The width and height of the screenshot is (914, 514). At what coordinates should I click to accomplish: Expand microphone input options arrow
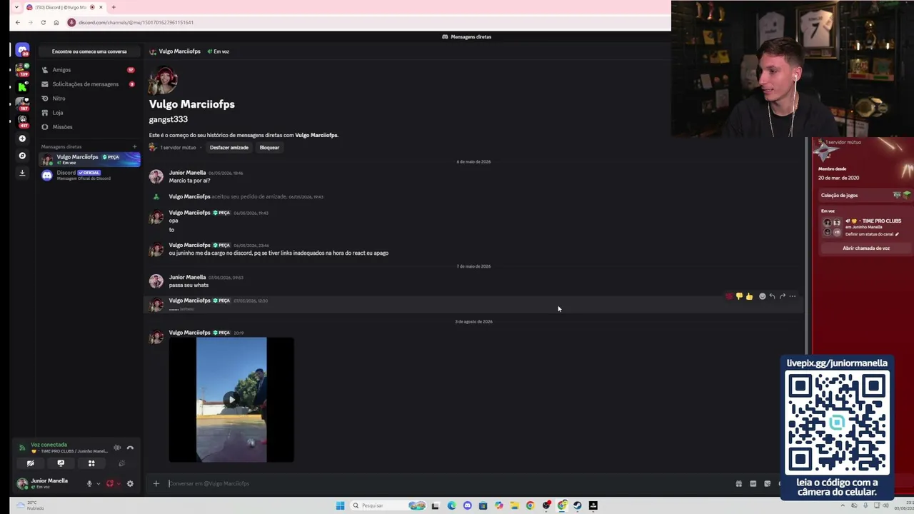98,484
